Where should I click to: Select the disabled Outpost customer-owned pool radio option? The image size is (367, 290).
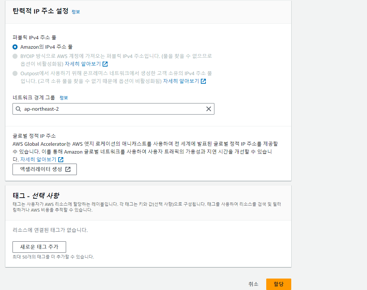(15, 73)
